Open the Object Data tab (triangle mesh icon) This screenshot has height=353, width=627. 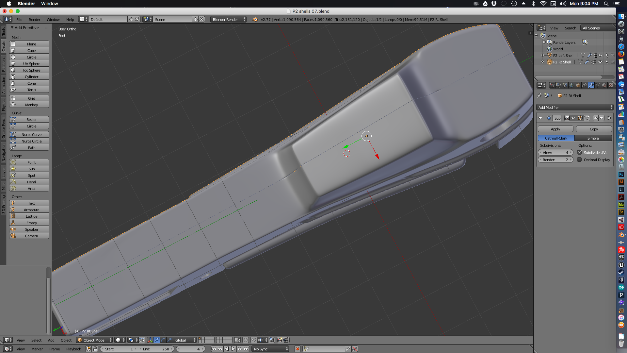pos(598,85)
